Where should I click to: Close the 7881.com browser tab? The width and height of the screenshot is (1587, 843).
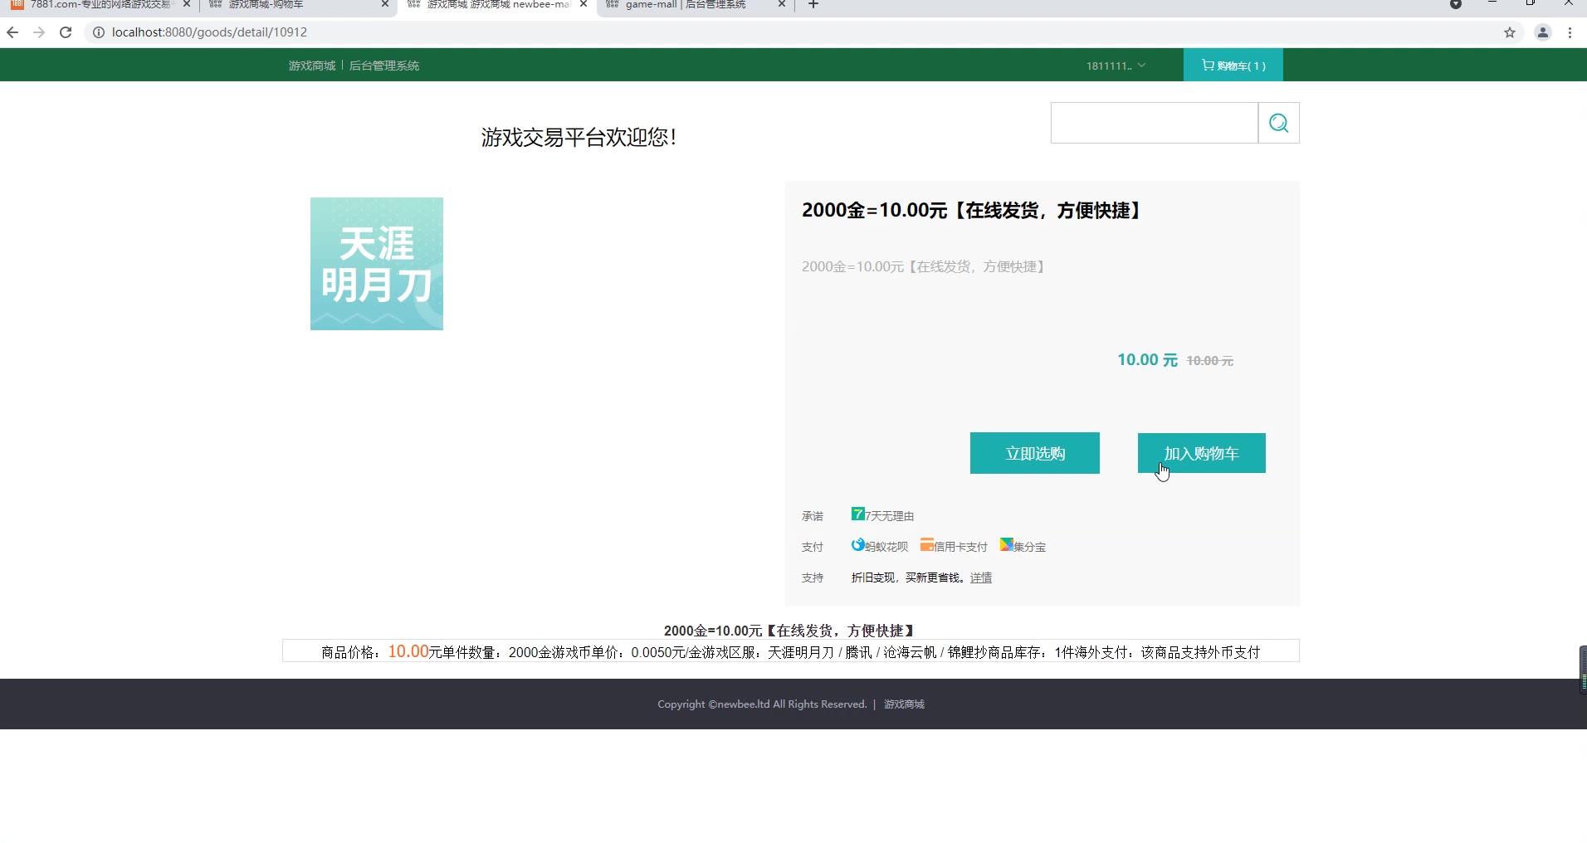click(x=186, y=4)
